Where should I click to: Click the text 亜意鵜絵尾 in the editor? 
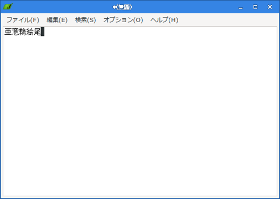(23, 32)
